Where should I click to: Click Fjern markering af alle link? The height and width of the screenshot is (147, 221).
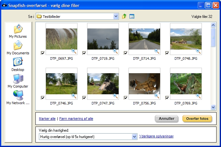click(x=76, y=119)
